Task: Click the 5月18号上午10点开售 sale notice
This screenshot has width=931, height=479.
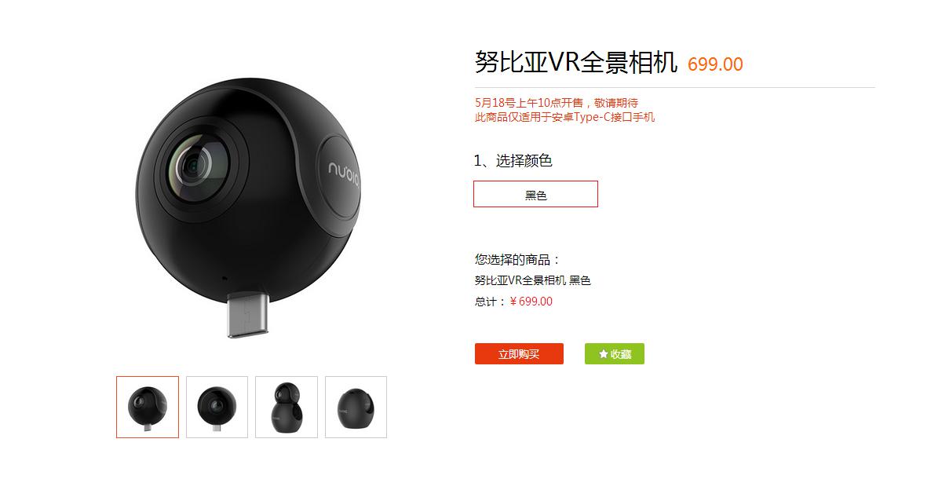Action: 557,103
